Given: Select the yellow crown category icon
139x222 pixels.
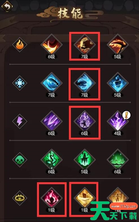Looking at the screenshot, I should 19,198.
